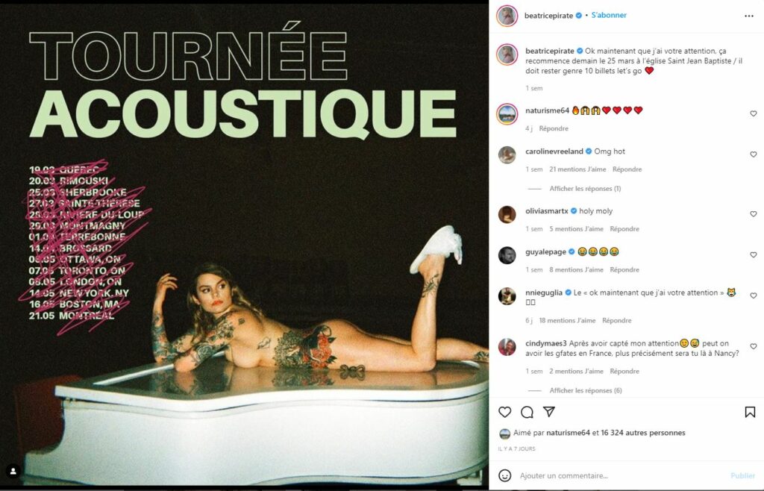Open emoji picker in comment box
Viewport: 764px width, 491px height.
pos(505,475)
